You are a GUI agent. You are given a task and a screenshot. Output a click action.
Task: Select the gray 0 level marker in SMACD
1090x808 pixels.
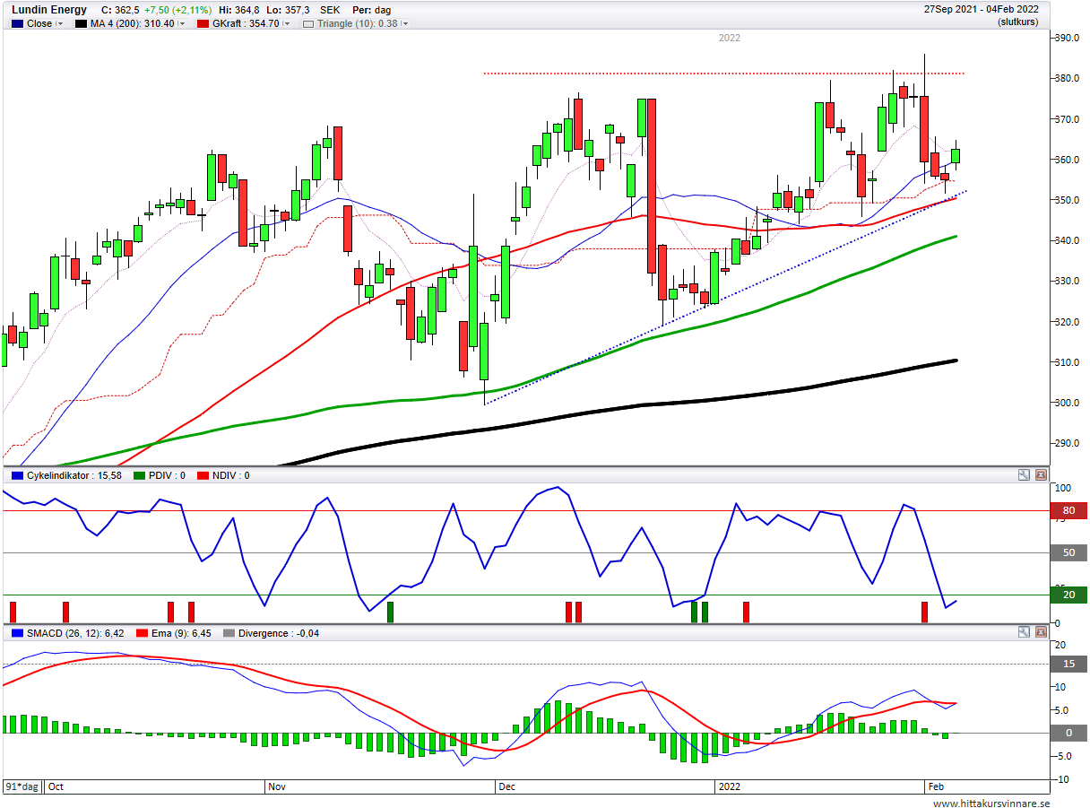(1068, 733)
